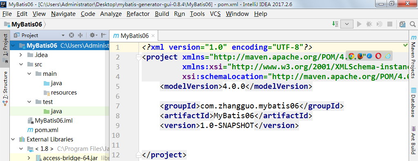418x161 pixels.
Task: Click the Make Project build icon
Action: click(335, 24)
